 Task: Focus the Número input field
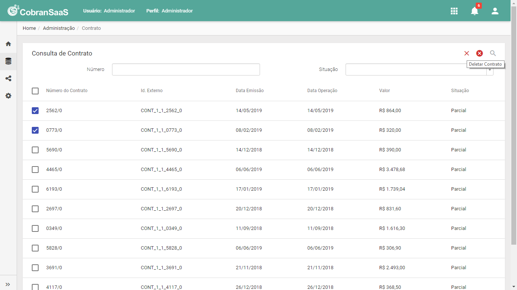pos(186,69)
